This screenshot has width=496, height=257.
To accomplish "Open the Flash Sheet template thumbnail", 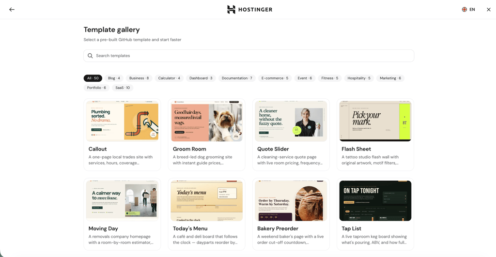I will (375, 121).
